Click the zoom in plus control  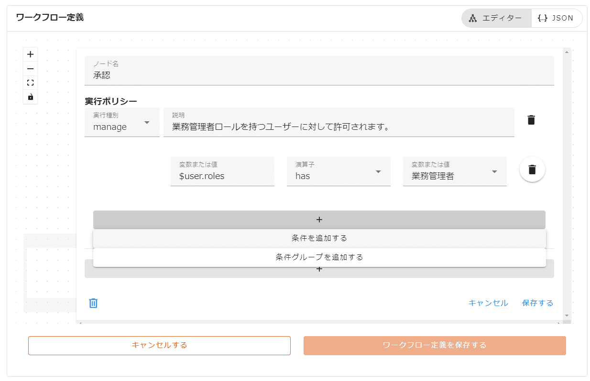31,54
